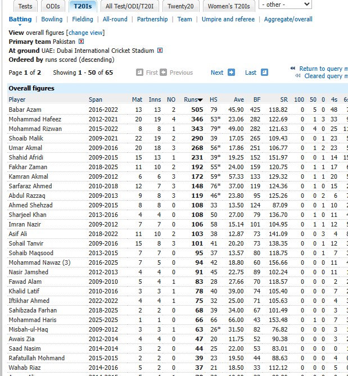
Task: Select the ODIs tab
Action: [x=53, y=6]
